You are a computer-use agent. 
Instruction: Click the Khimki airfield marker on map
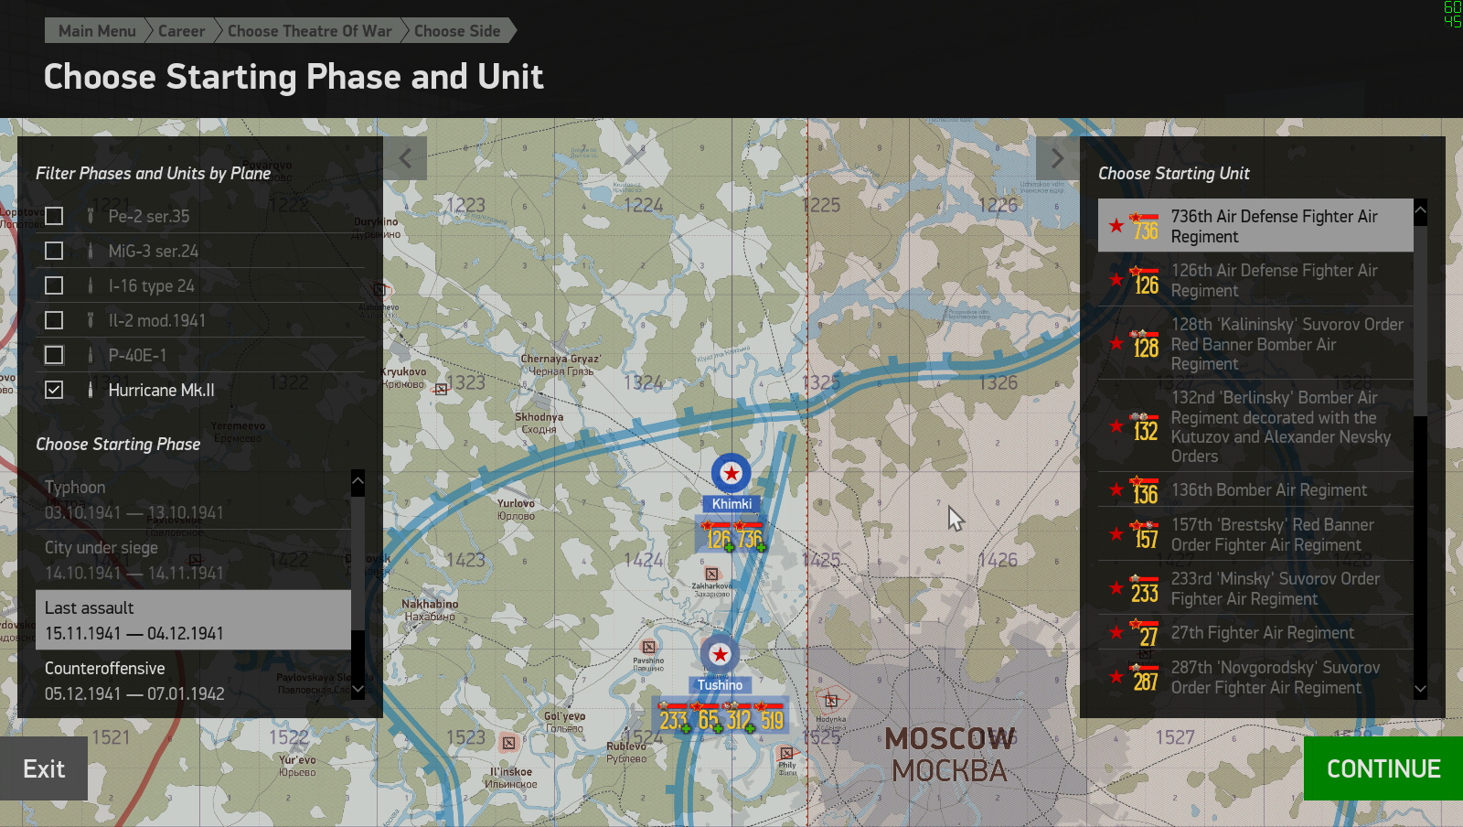(x=731, y=474)
